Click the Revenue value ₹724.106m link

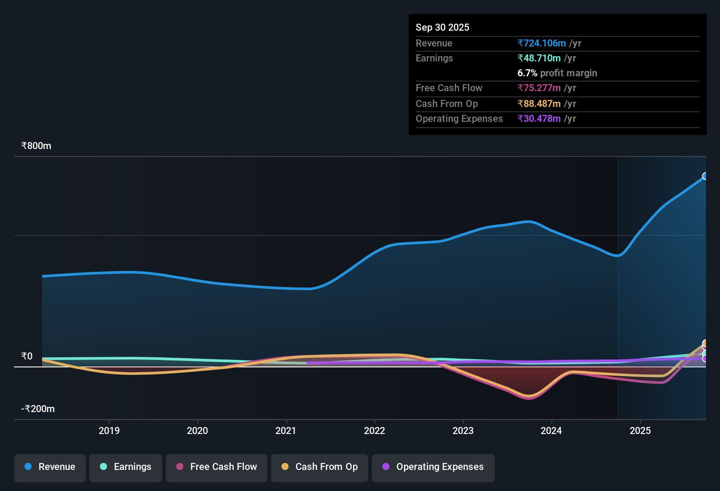tap(542, 43)
